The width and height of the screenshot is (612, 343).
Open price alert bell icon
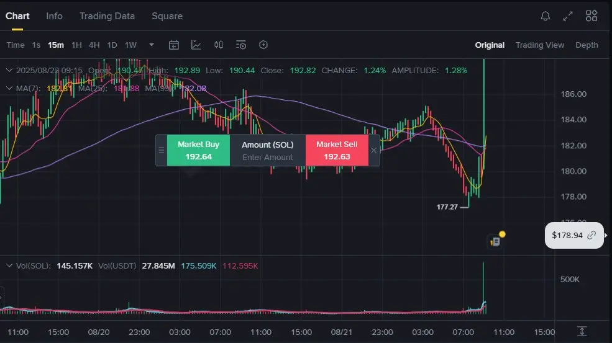(546, 16)
